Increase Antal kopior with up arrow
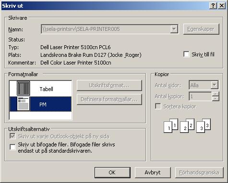This screenshot has width=228, height=183. pyautogui.click(x=216, y=94)
